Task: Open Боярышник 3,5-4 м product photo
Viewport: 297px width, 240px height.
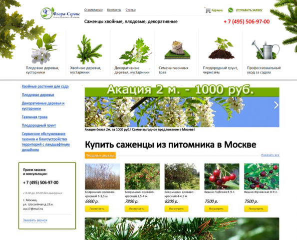Action: pos(142,176)
